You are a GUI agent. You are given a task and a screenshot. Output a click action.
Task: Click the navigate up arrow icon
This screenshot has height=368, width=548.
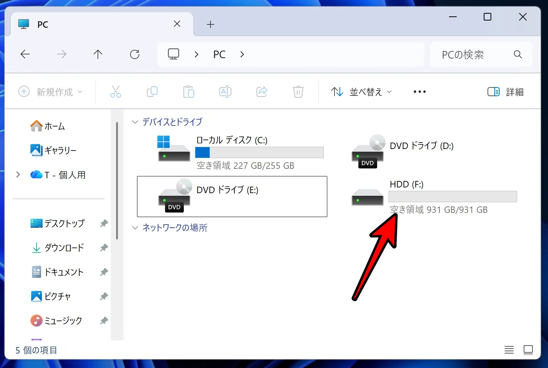98,54
